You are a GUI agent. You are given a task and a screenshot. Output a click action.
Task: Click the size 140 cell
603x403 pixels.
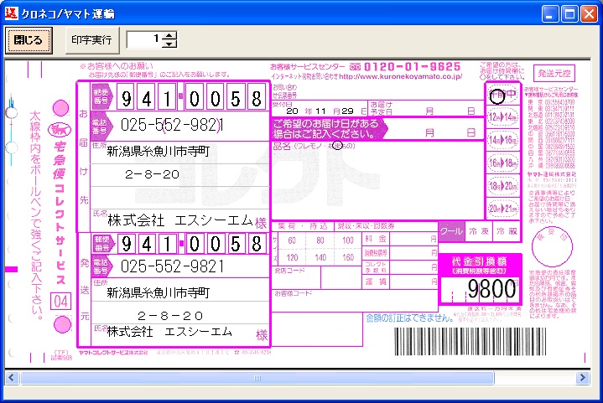(320, 257)
